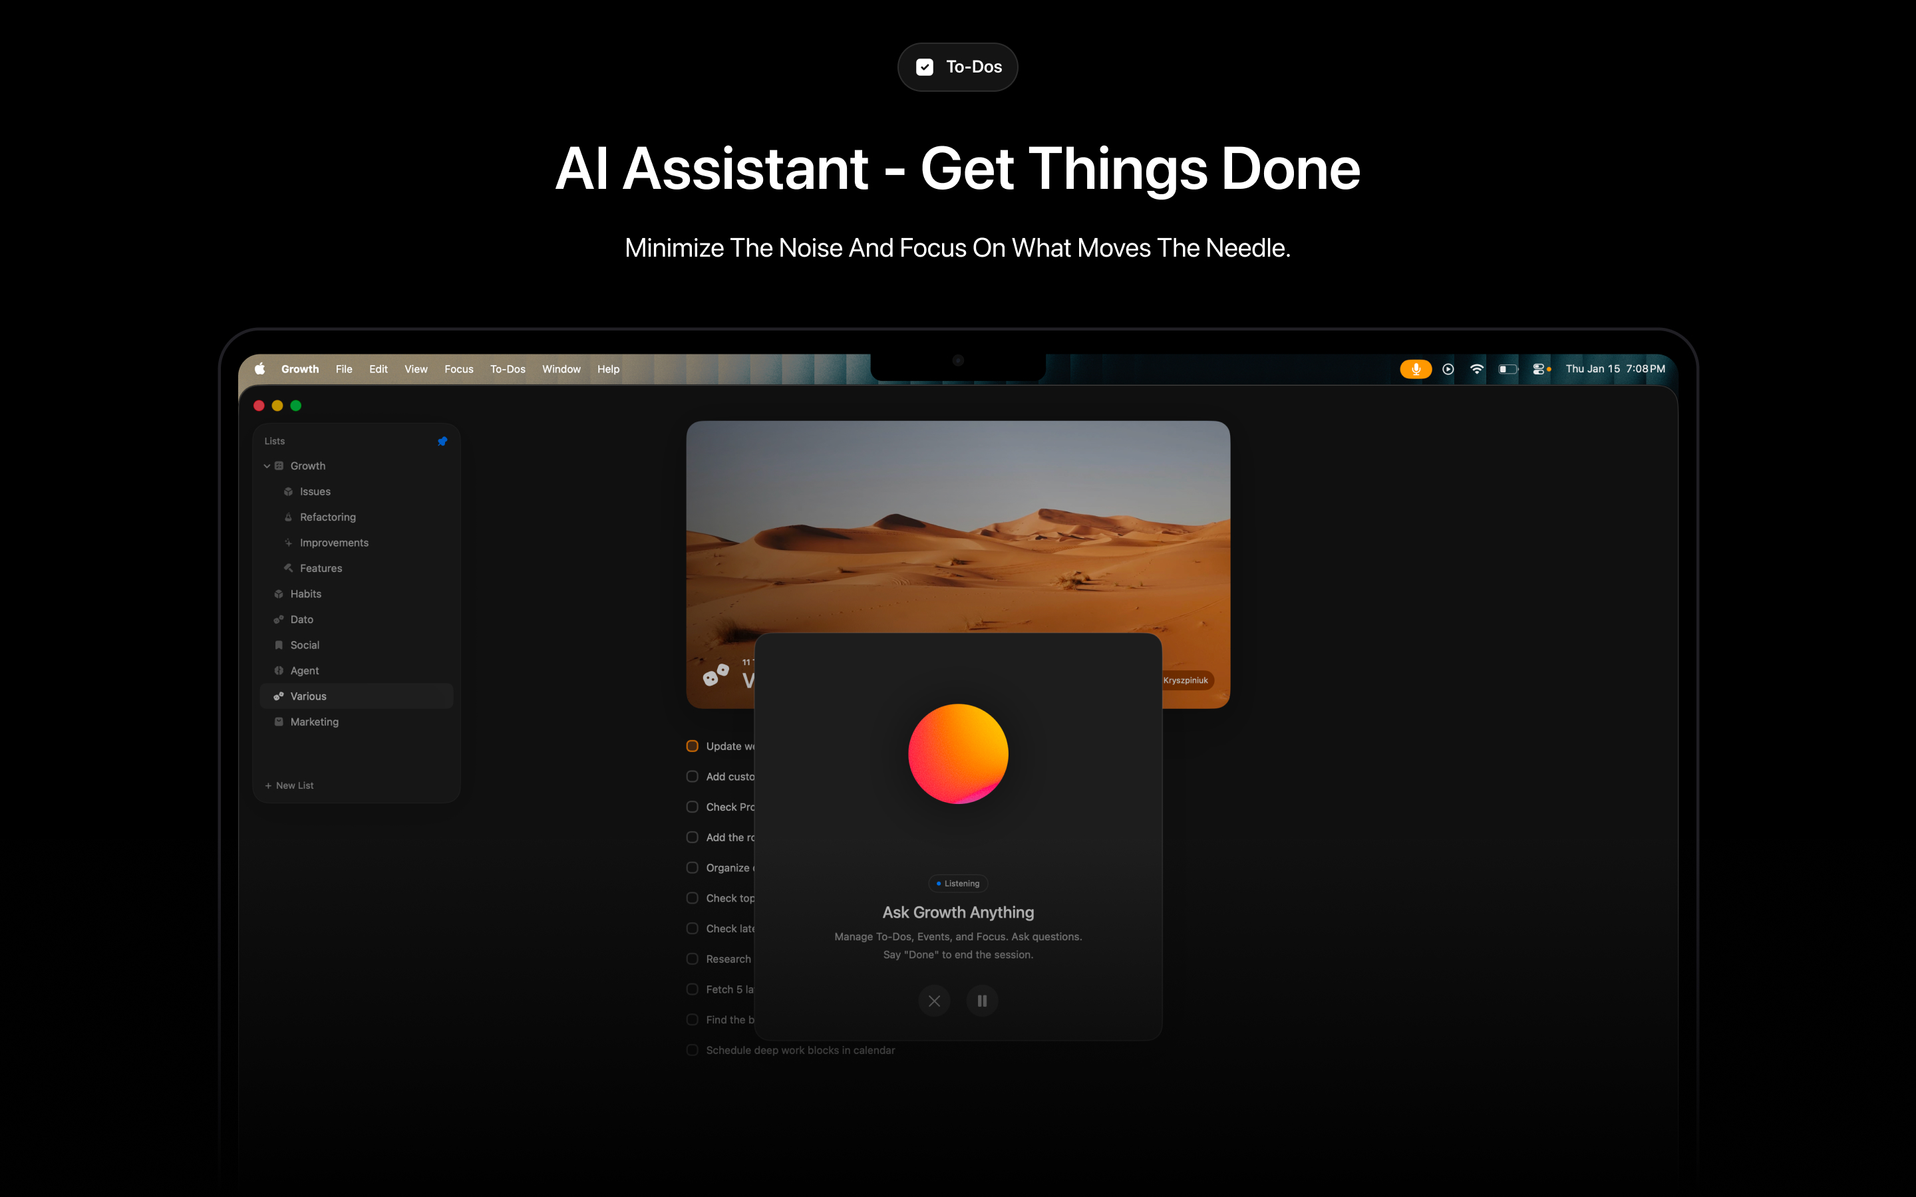The width and height of the screenshot is (1916, 1197).
Task: Select the Various list
Action: 357,696
